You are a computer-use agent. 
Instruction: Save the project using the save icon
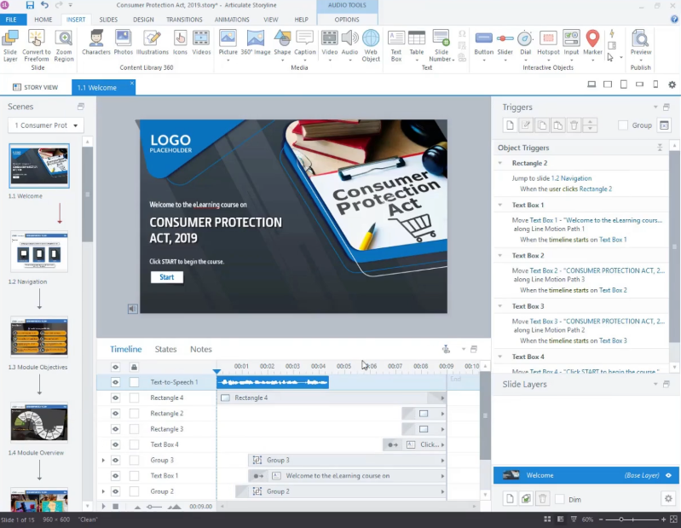coord(30,5)
